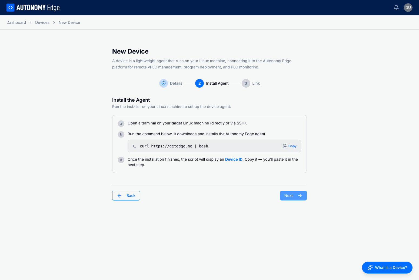Click the Details step label

[x=176, y=83]
